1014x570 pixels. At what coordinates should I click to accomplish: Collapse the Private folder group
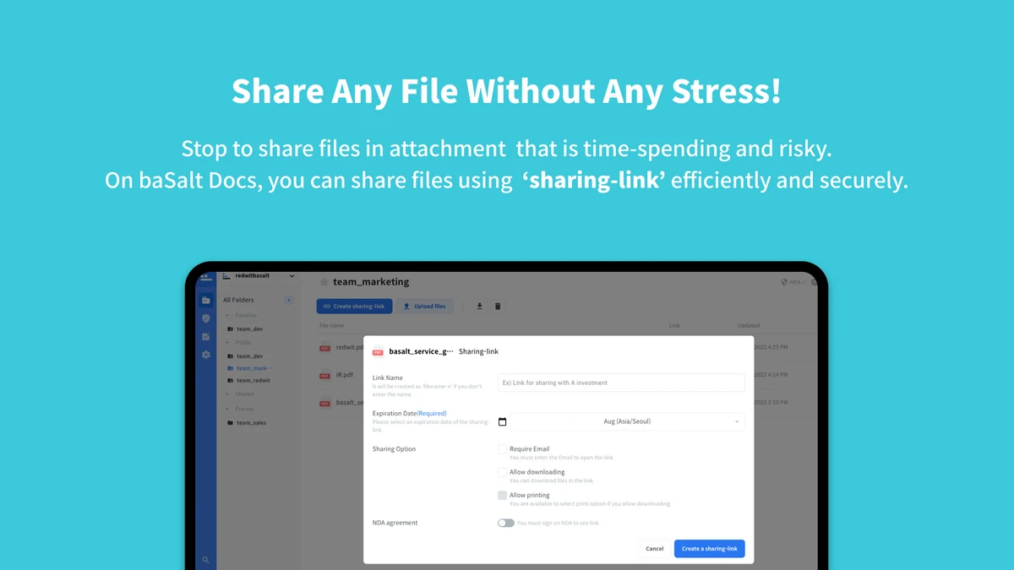[x=227, y=410]
